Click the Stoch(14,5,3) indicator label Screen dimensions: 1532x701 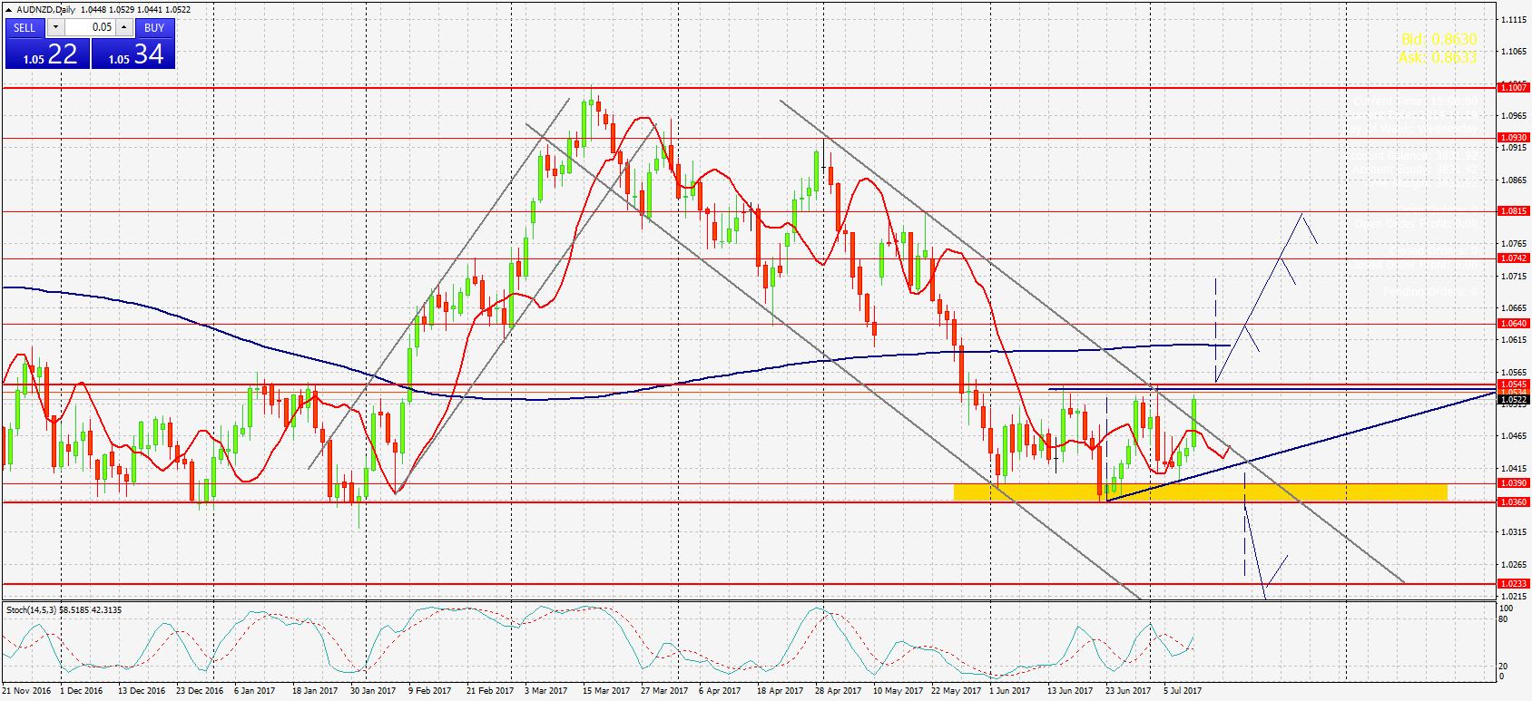coord(64,610)
